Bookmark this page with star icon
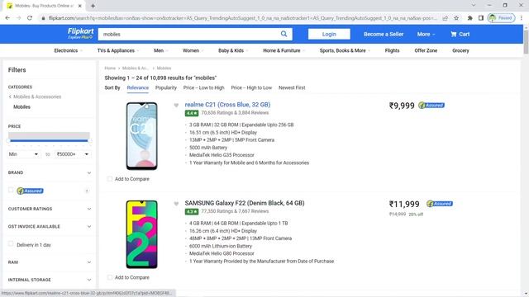 pos(456,18)
